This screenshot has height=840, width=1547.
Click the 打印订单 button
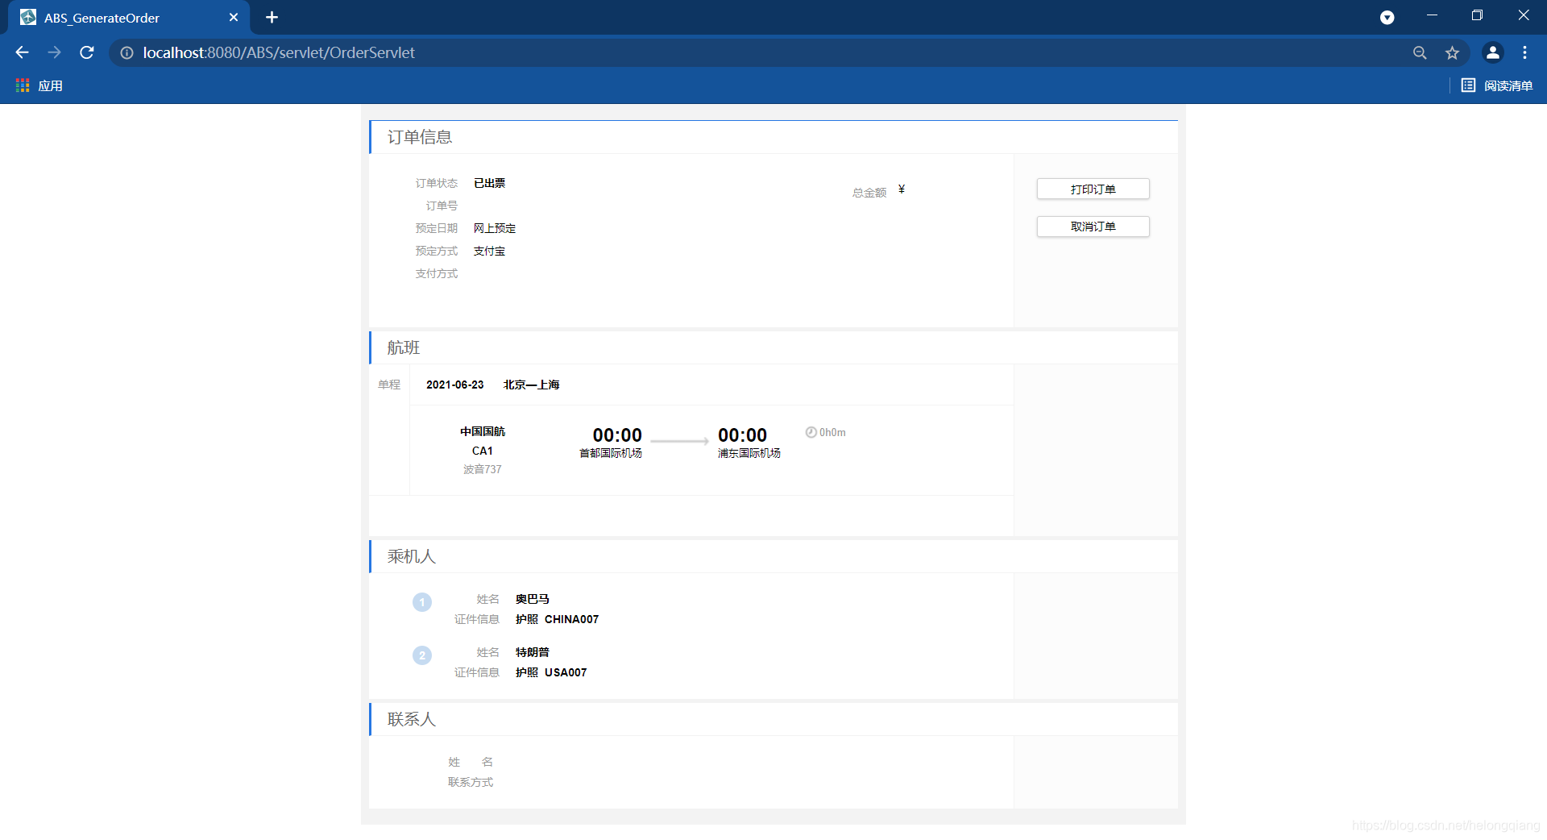click(1093, 189)
